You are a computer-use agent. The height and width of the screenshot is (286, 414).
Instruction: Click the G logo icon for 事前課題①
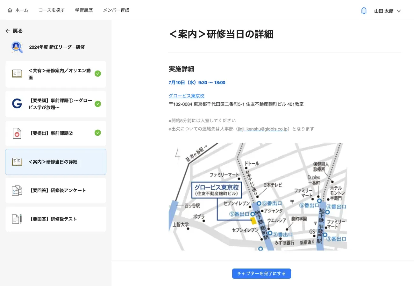17,104
